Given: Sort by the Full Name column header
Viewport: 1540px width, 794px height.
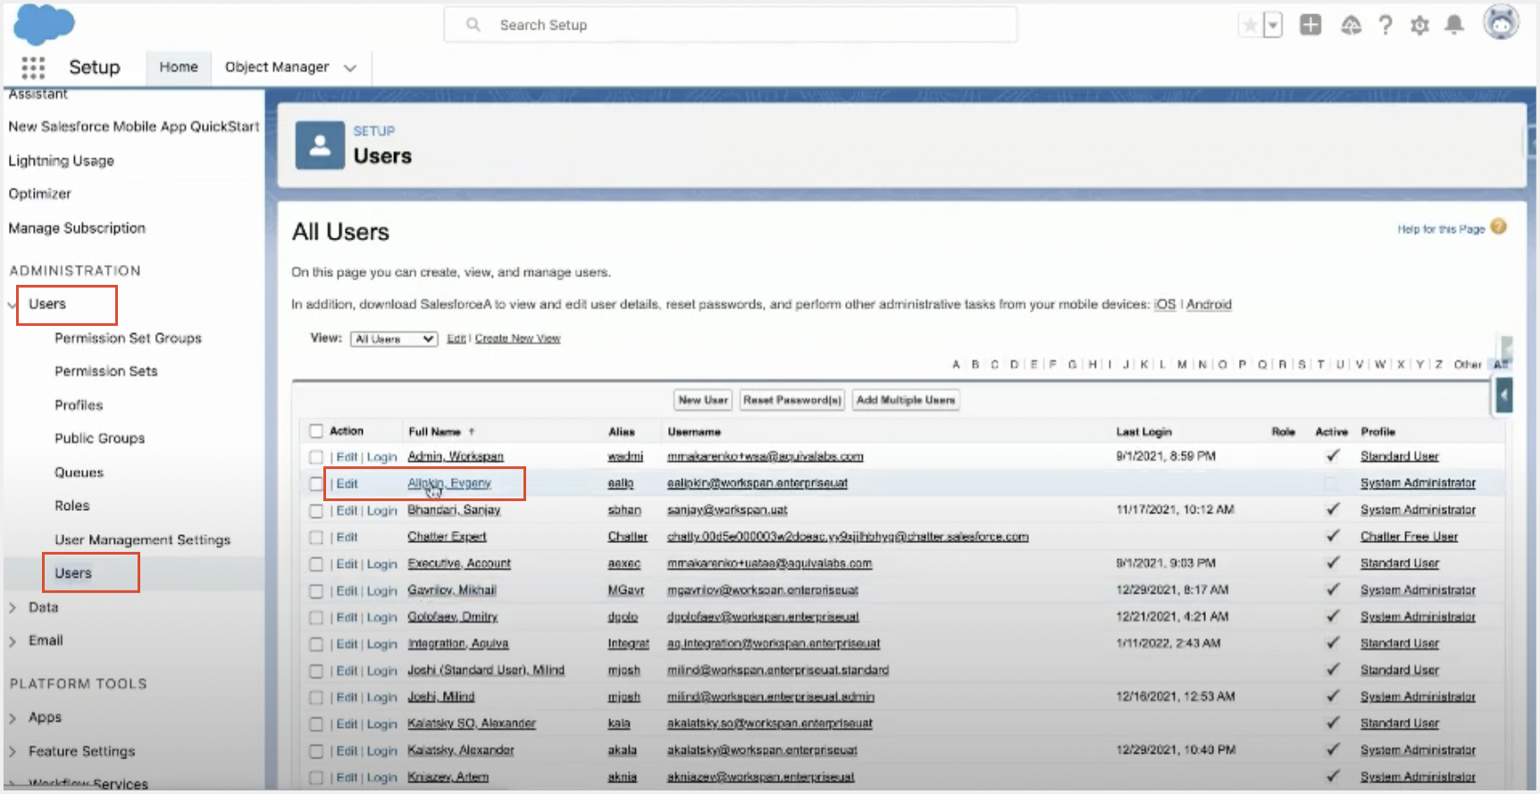Looking at the screenshot, I should coord(434,431).
